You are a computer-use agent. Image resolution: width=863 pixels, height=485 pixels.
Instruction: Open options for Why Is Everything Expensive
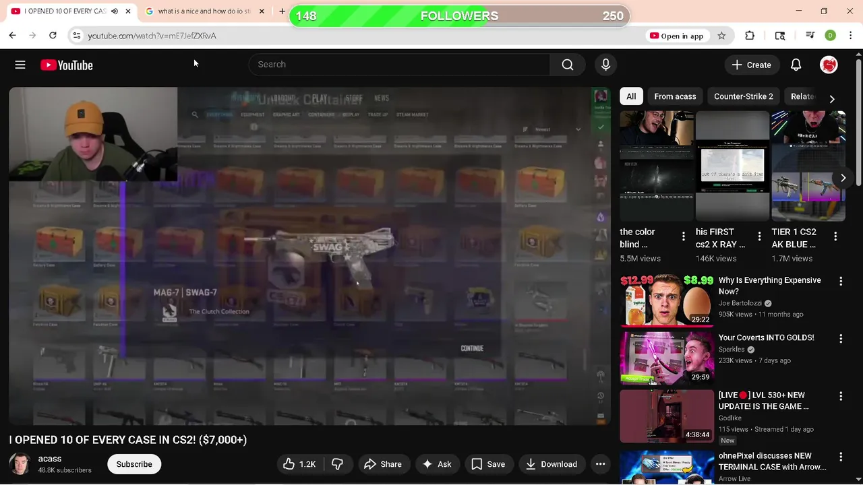point(841,281)
